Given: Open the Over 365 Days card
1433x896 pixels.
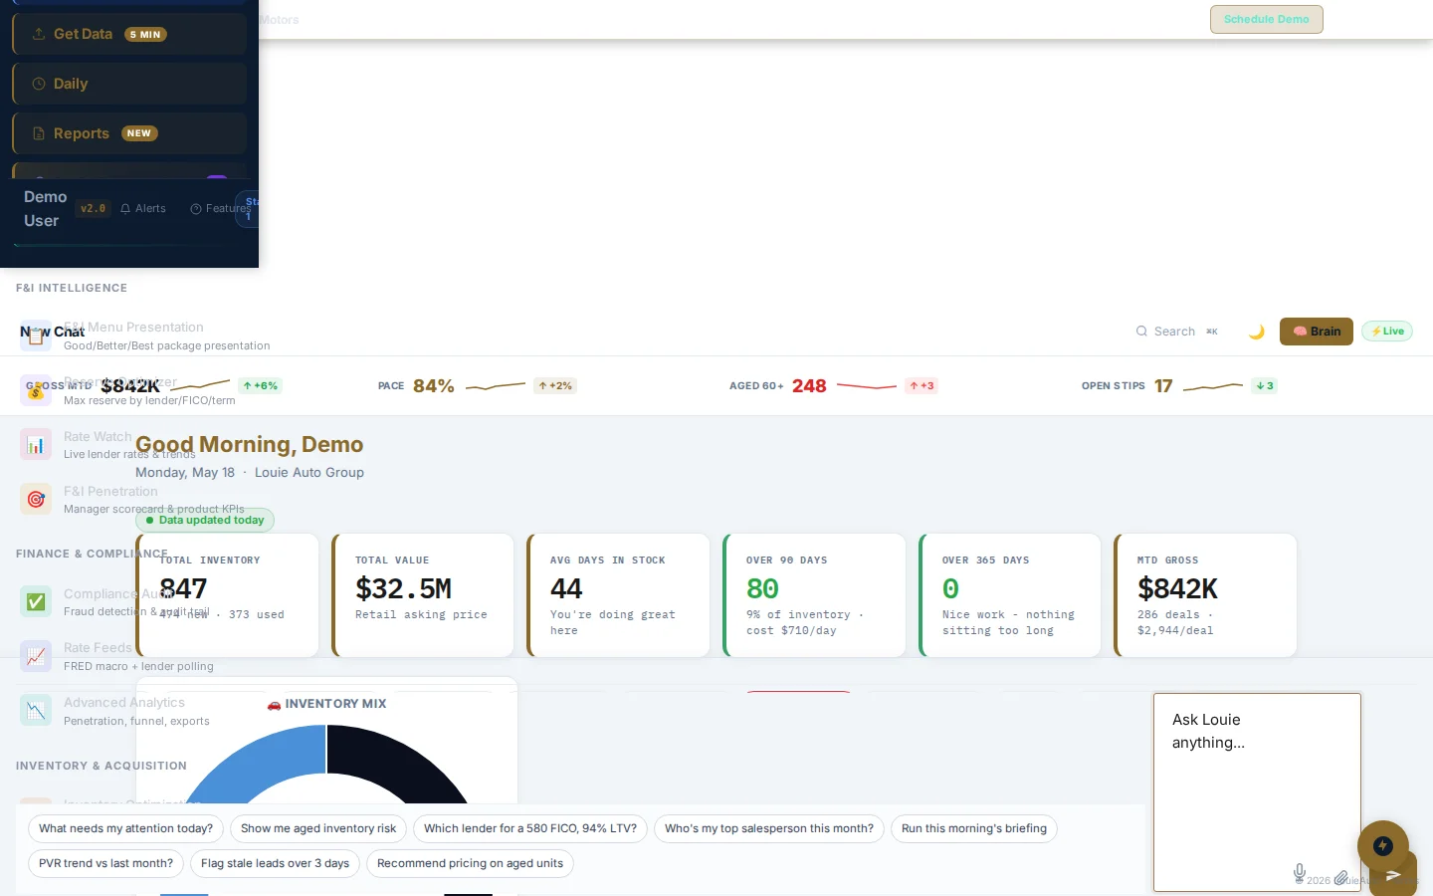Looking at the screenshot, I should tap(1010, 595).
